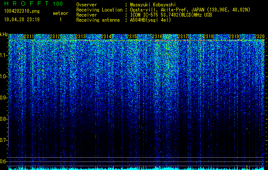This screenshot has height=170, width=268.
Task: Click the 2314 time marker
Action: pyautogui.click(x=106, y=36)
